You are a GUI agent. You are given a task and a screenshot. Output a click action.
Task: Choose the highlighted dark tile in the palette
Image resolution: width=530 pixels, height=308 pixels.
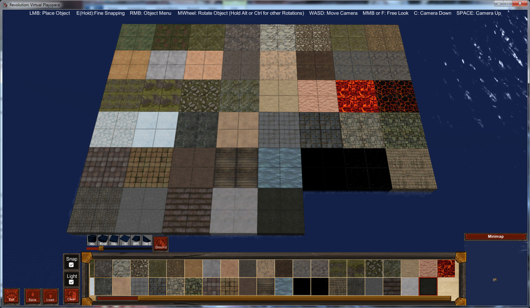tap(428, 286)
